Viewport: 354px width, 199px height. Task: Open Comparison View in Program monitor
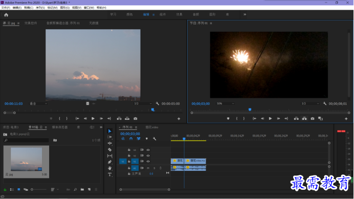tap(320, 119)
